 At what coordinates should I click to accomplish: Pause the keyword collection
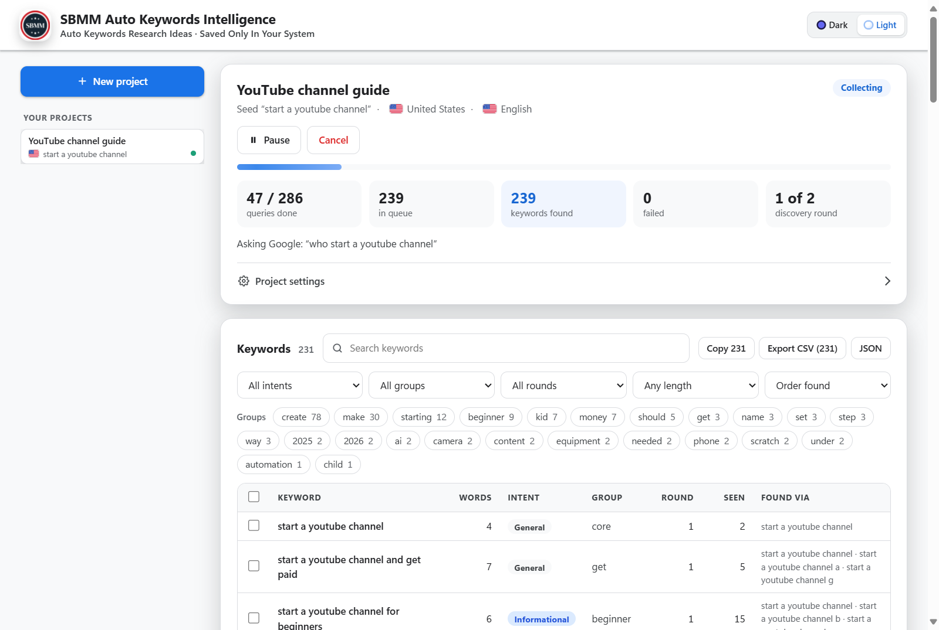[269, 140]
